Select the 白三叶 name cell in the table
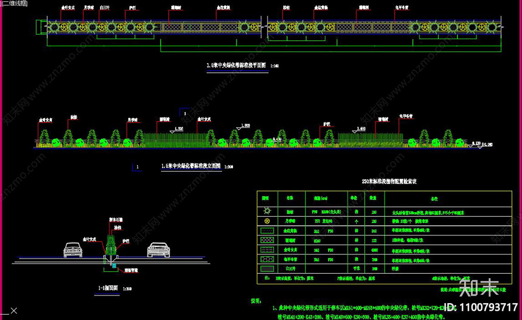 [291, 269]
